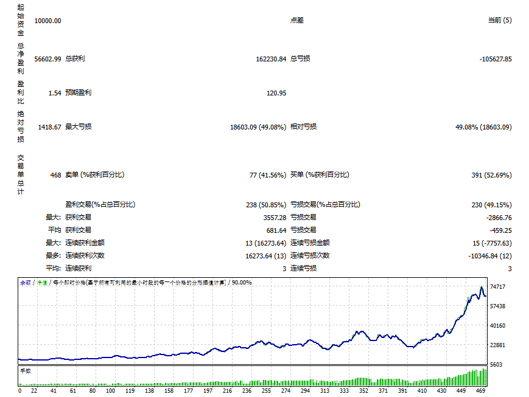
Task: Select the expected payoff value 120.95
Action: [276, 94]
